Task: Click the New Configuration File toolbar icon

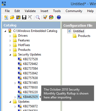Action: (x=6, y=17)
